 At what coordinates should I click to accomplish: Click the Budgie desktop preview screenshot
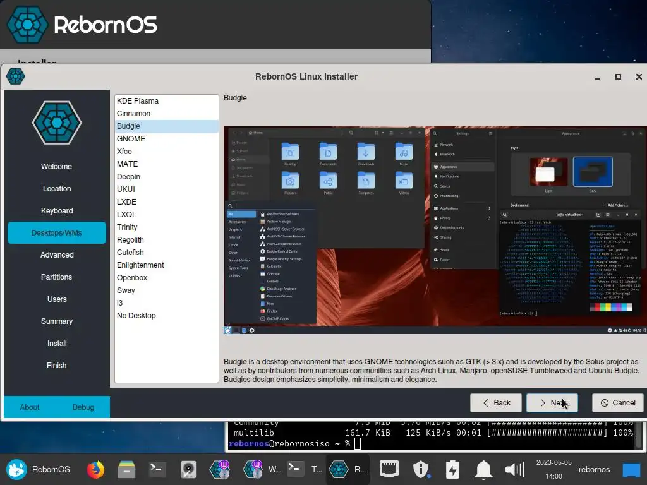click(x=435, y=230)
